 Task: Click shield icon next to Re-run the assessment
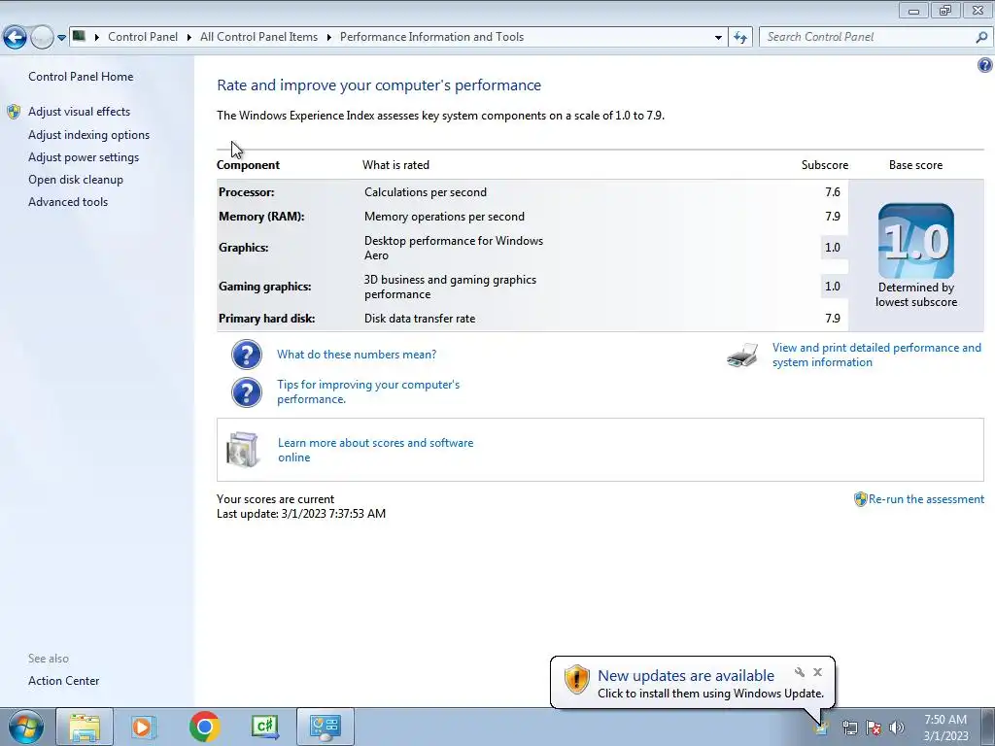(861, 499)
